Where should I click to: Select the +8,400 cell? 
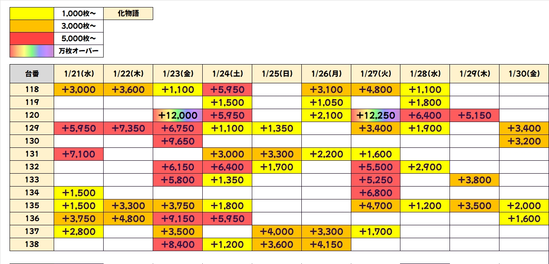click(178, 244)
